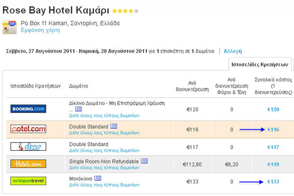Click the Greek flag beside Single Room-Non Refundable
Image resolution: width=294 pixels, height=196 pixels.
pyautogui.click(x=144, y=161)
